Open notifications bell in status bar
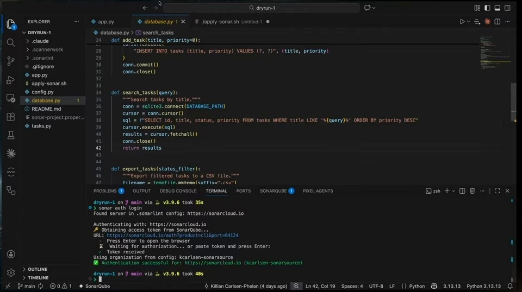 pos(510,286)
